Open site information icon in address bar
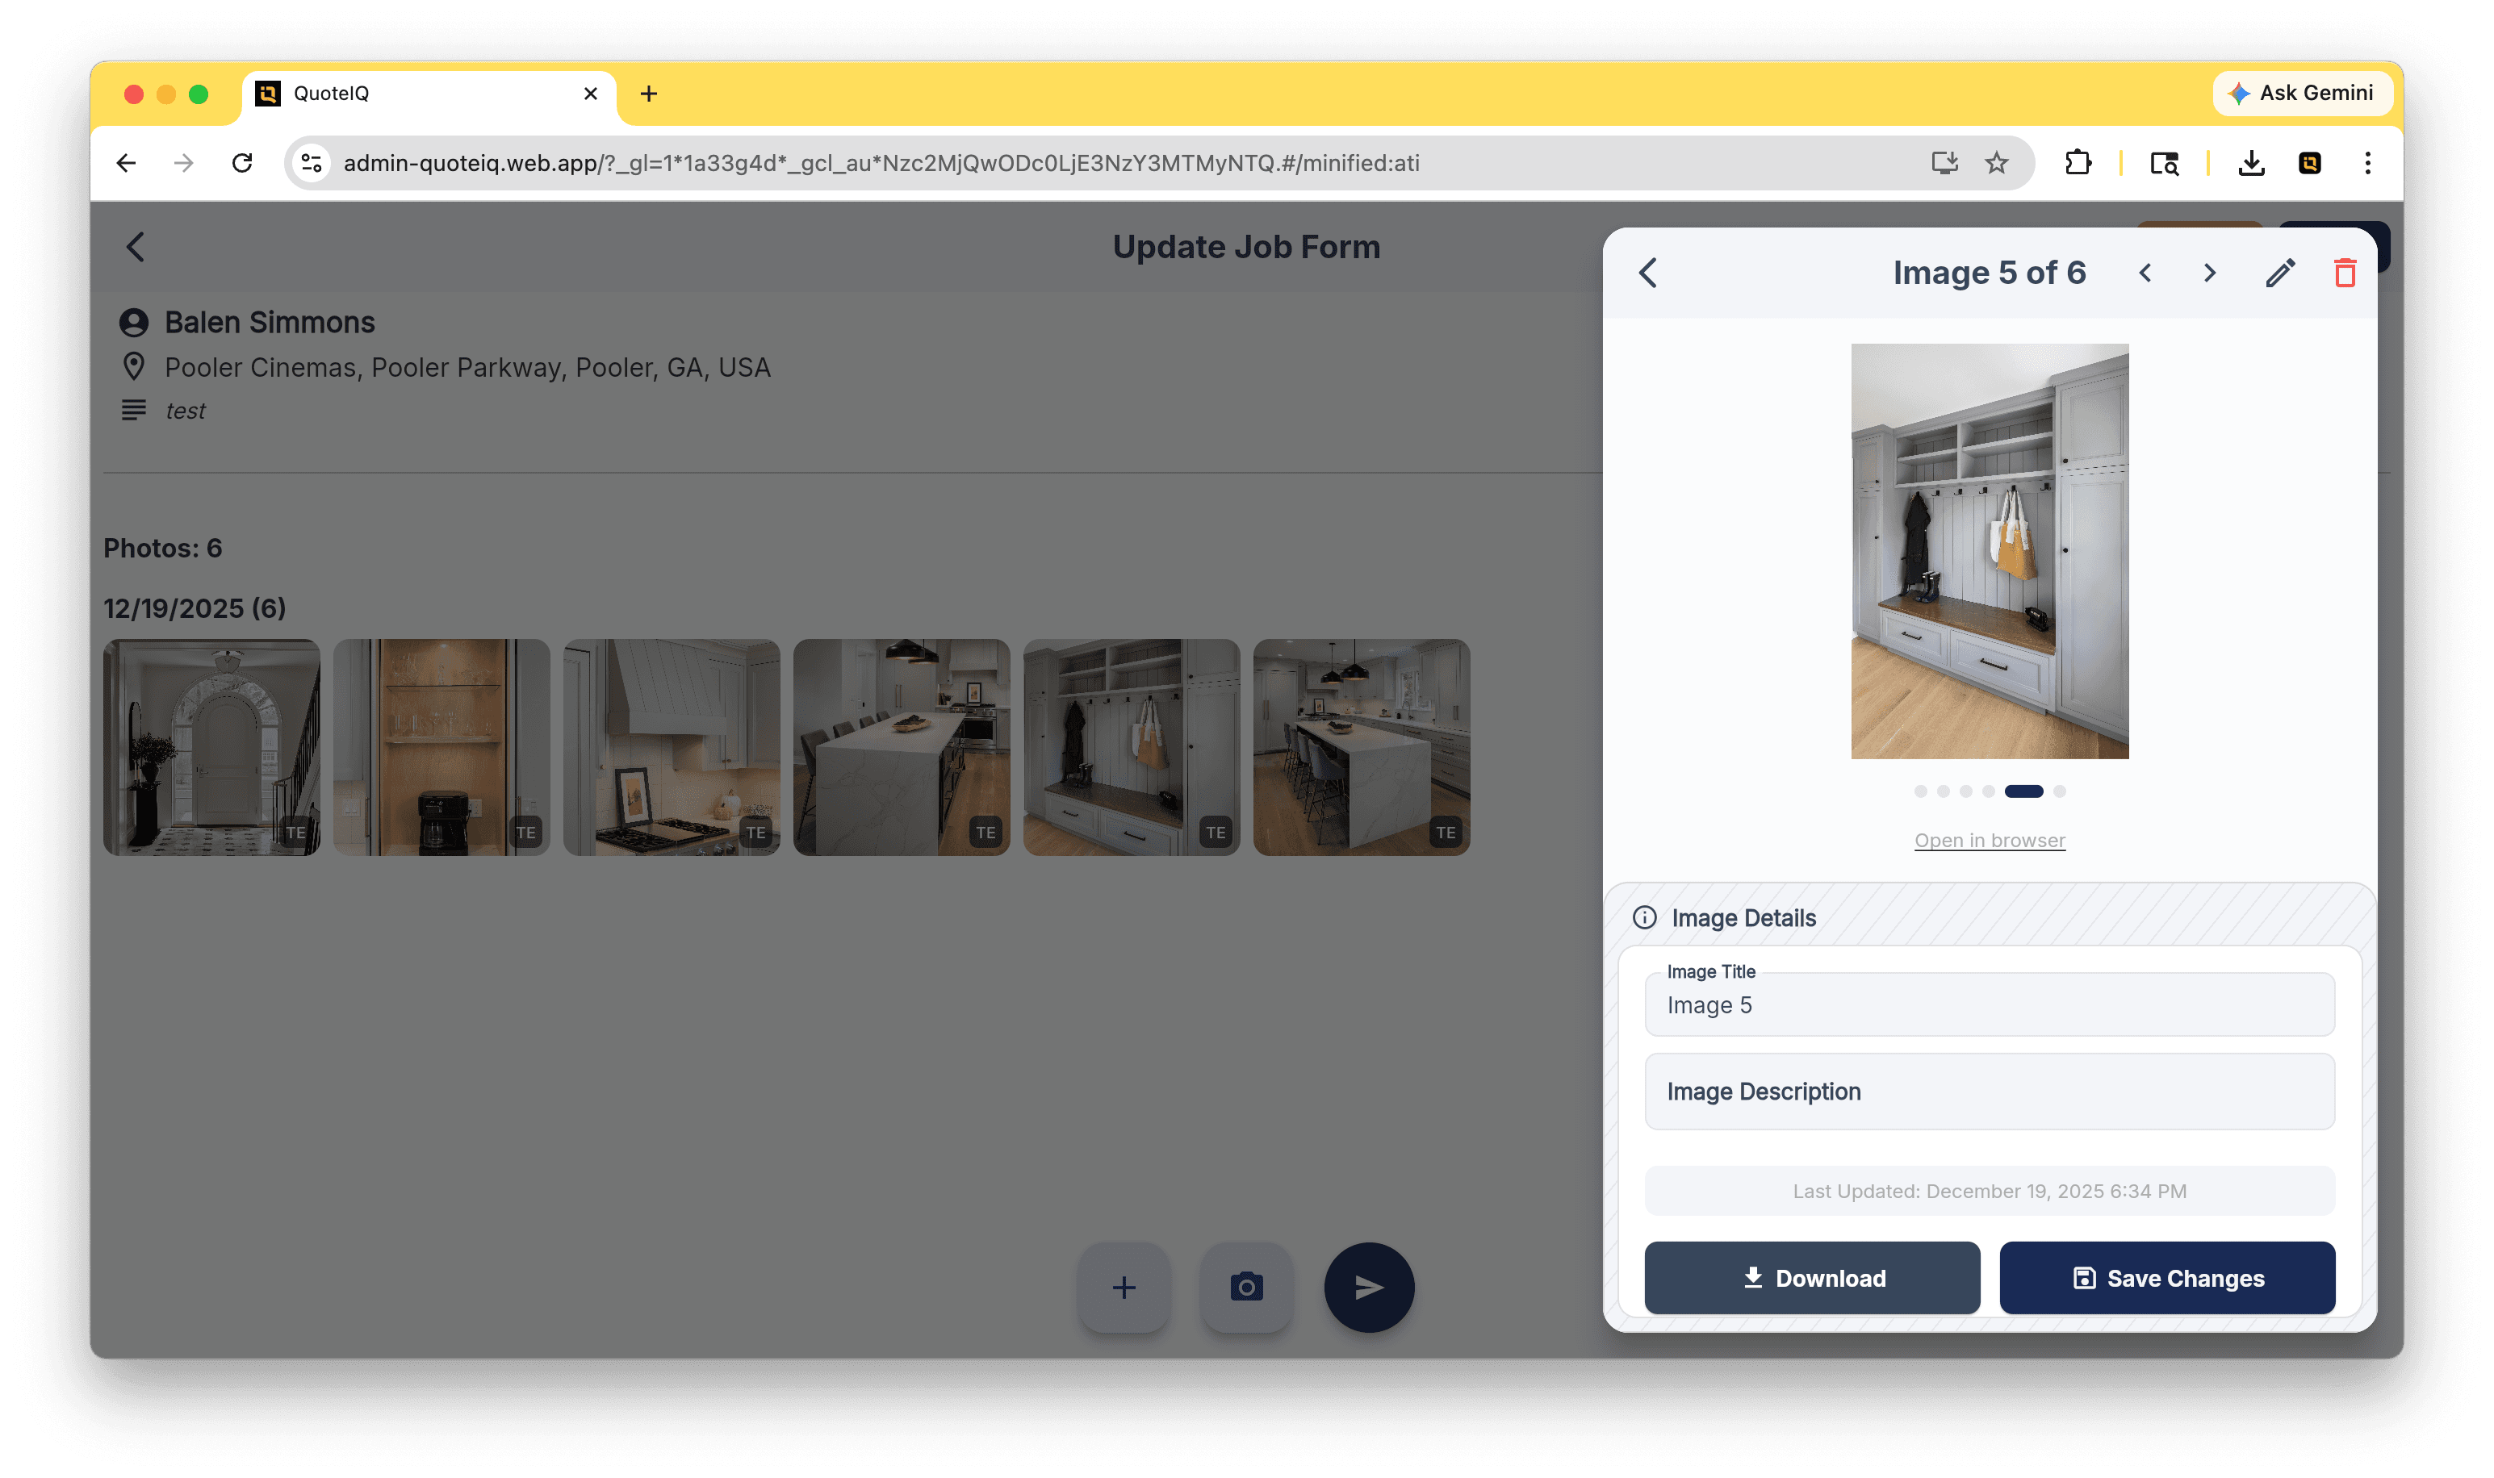This screenshot has width=2494, height=1478. tap(312, 162)
